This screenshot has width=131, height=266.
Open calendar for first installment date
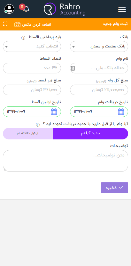[x=54, y=112]
